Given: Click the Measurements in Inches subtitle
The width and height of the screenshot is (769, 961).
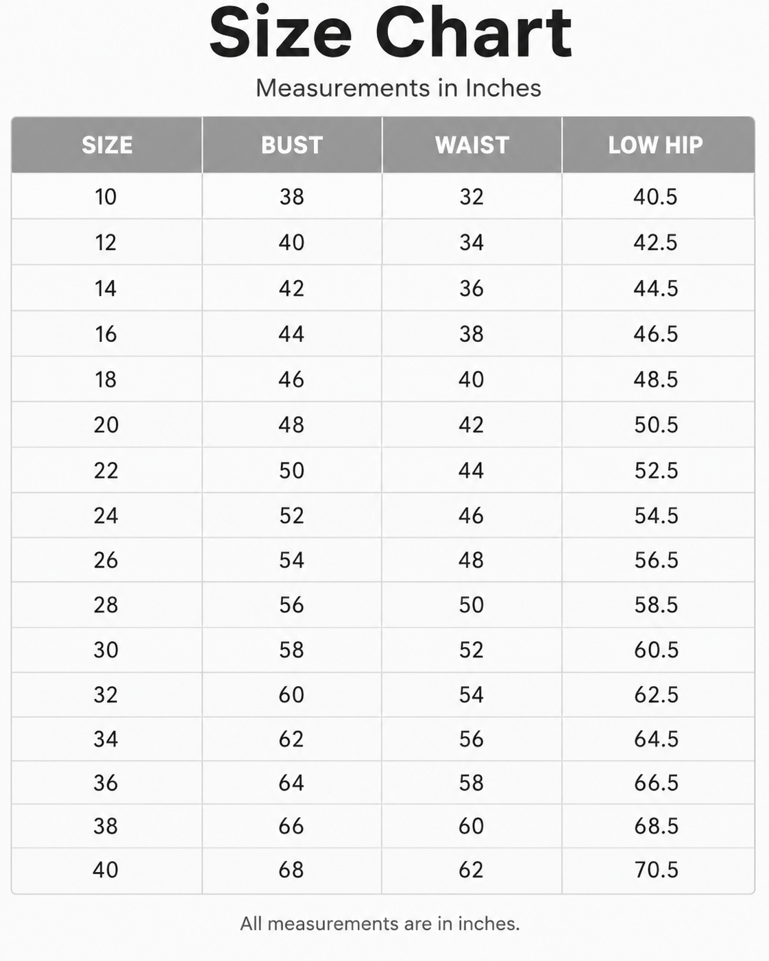Looking at the screenshot, I should (x=398, y=88).
